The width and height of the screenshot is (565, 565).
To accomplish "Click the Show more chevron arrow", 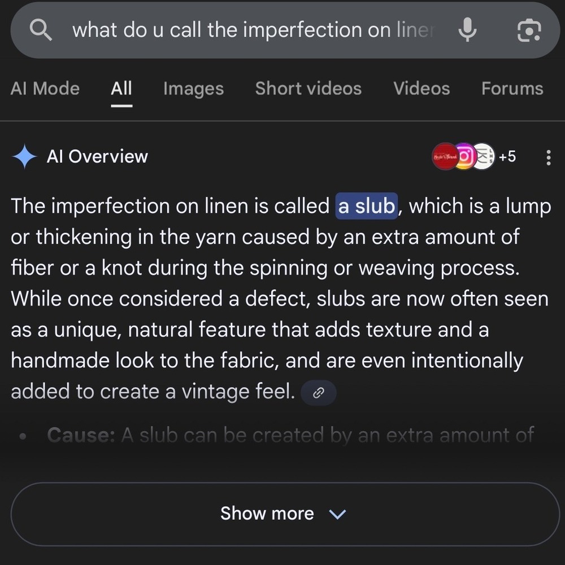I will (338, 514).
